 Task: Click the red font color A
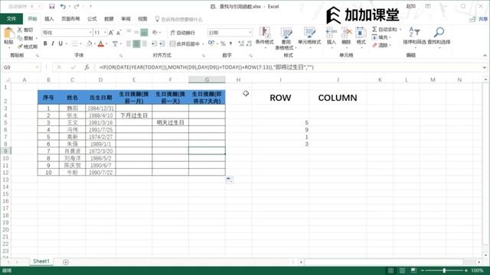click(x=100, y=44)
